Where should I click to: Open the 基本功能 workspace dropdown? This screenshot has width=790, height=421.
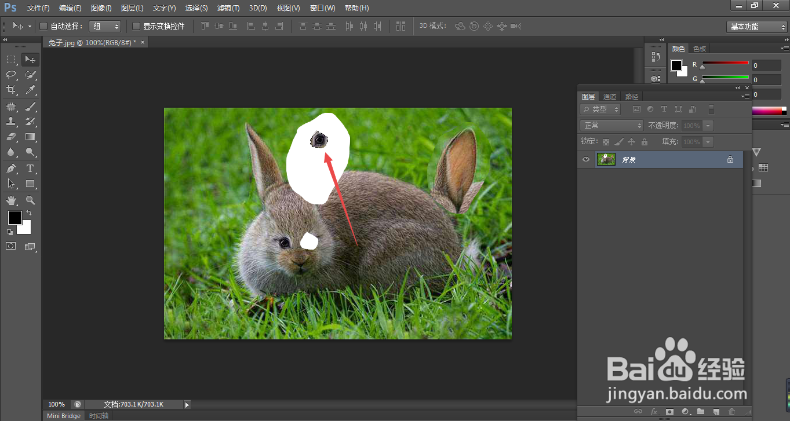pos(756,27)
